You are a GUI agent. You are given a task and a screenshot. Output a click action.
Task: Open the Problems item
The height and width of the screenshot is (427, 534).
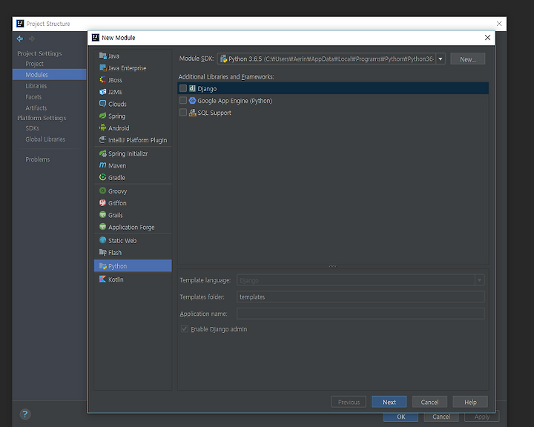[x=38, y=159]
